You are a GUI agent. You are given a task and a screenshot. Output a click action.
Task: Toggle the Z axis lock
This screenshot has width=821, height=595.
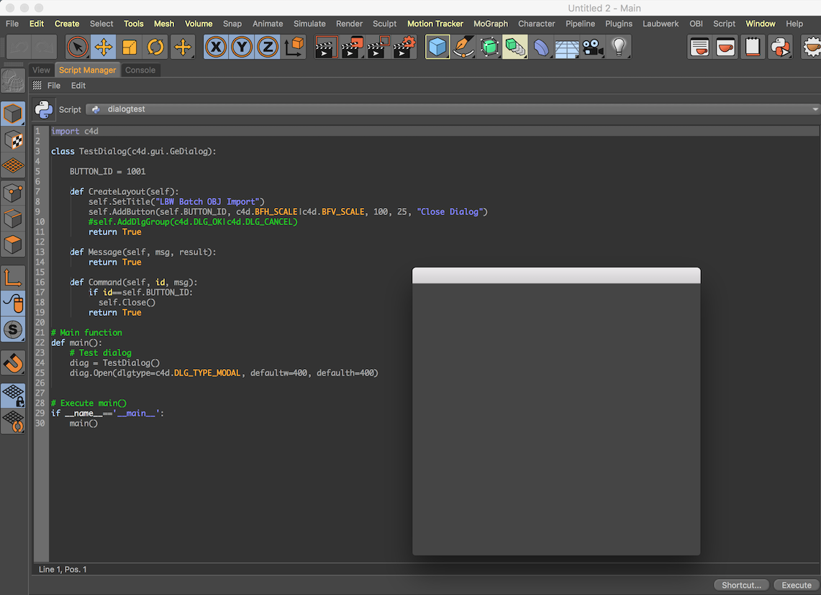[268, 47]
